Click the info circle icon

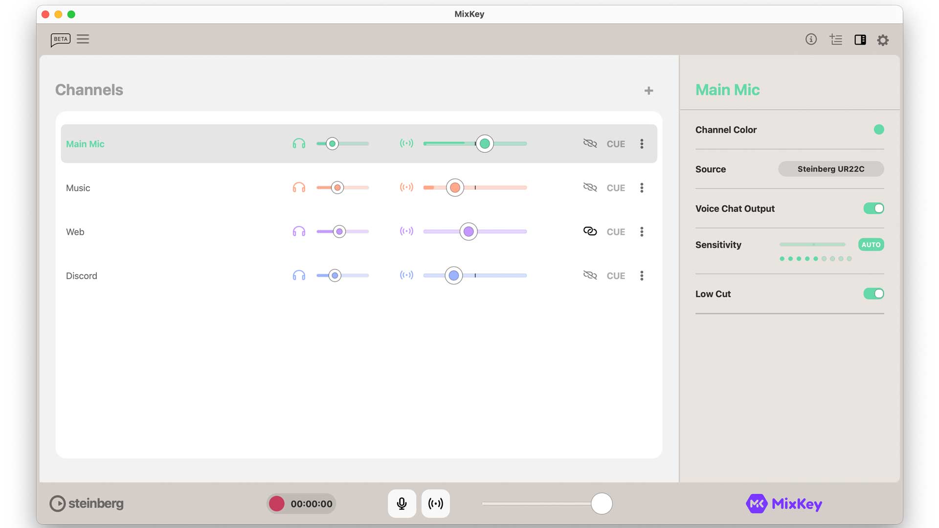(x=811, y=40)
